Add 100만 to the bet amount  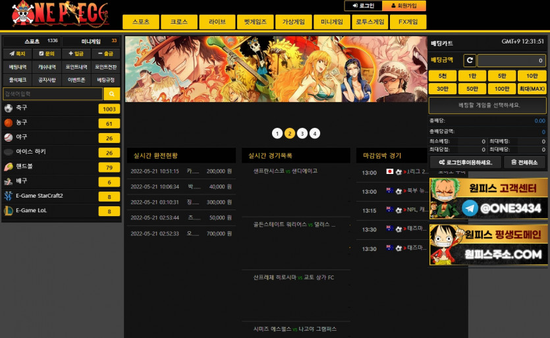click(x=502, y=89)
